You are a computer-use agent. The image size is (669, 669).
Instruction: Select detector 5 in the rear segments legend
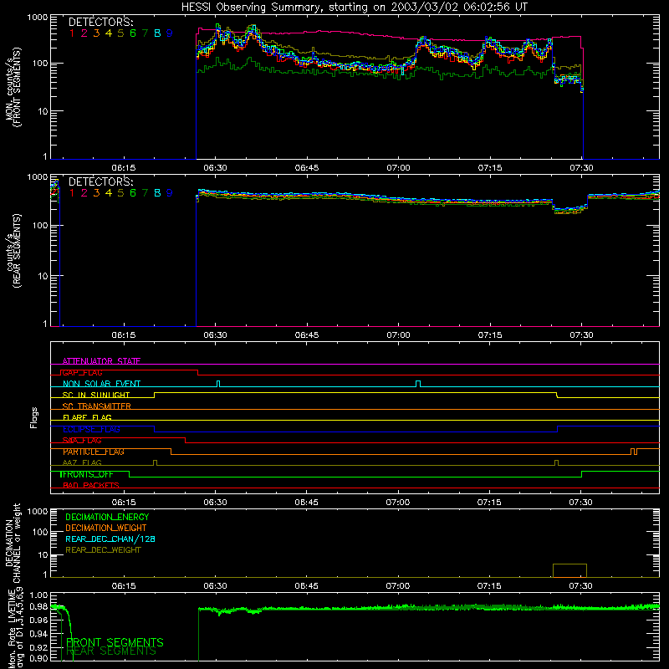point(120,193)
